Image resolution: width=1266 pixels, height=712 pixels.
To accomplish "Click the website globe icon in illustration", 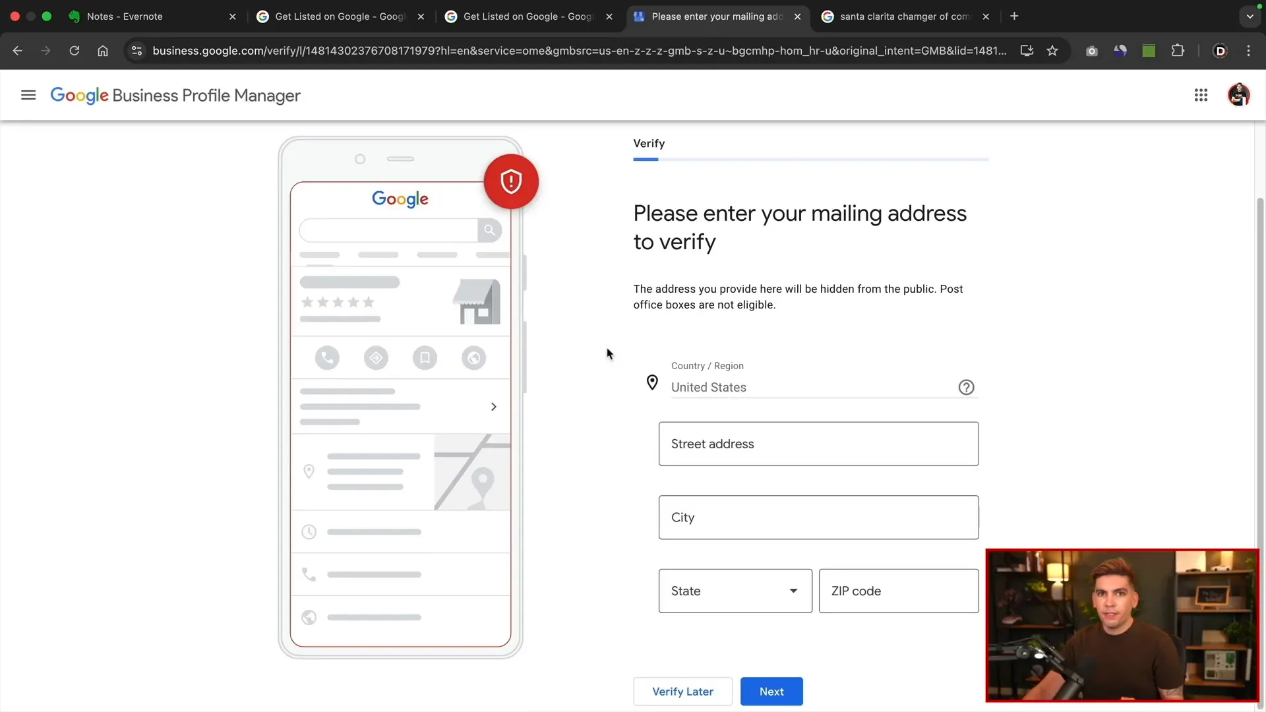I will (x=473, y=358).
